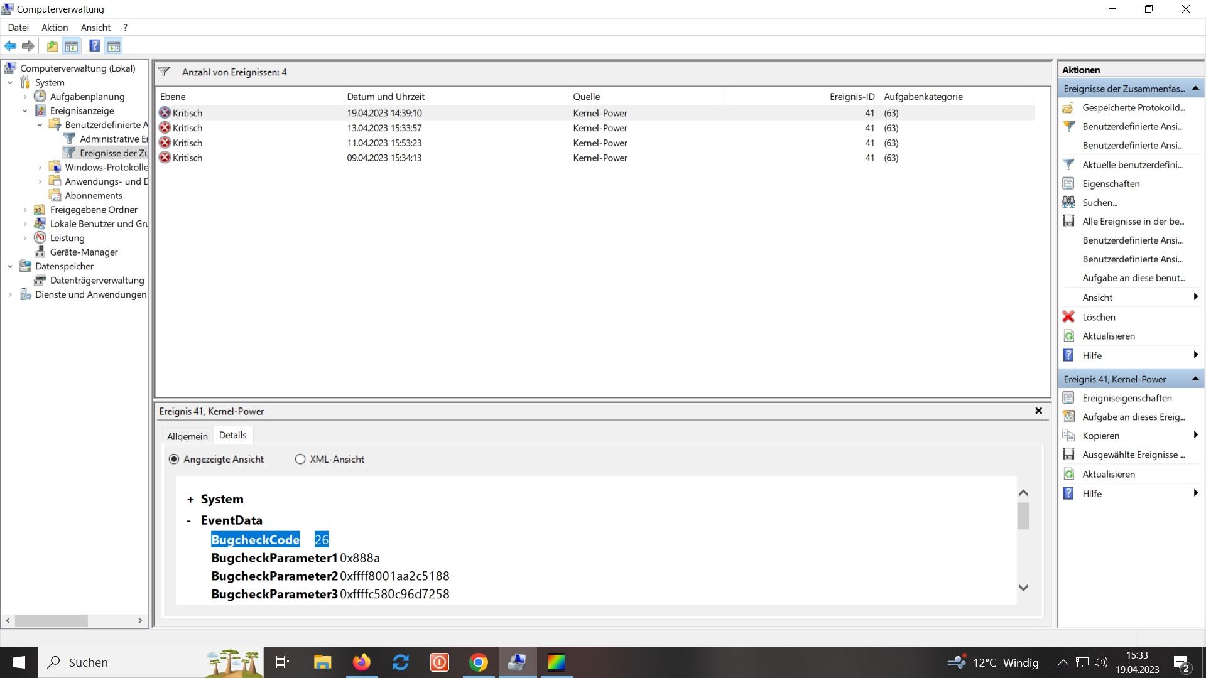Click Aktualisieren under Ereignisse der Zusammenfassung

[1108, 336]
